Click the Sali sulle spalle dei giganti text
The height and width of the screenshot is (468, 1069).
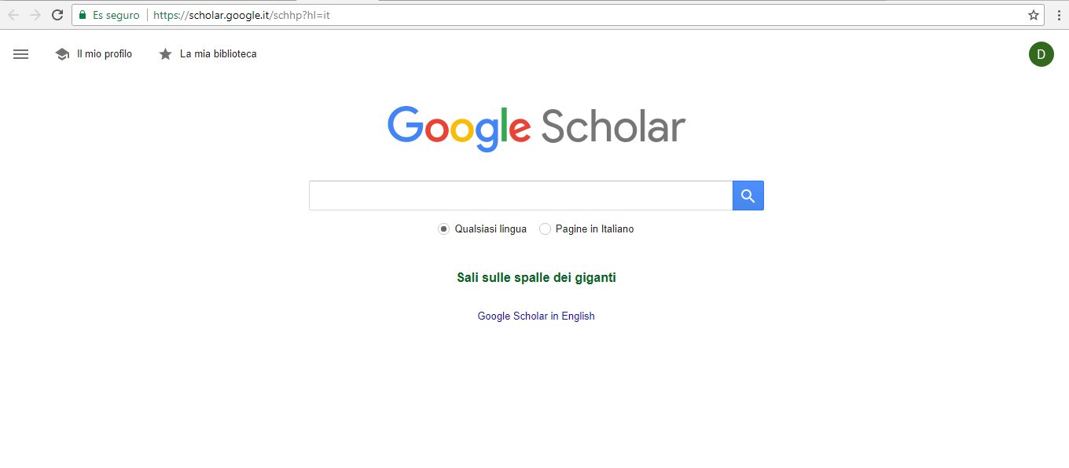click(x=536, y=278)
